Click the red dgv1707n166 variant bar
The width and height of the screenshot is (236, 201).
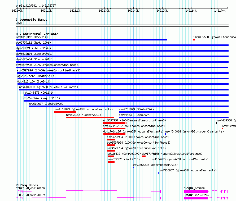[144, 156]
